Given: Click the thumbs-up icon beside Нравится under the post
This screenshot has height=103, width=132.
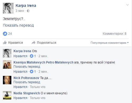Looking at the screenshot, I should tap(5, 43).
